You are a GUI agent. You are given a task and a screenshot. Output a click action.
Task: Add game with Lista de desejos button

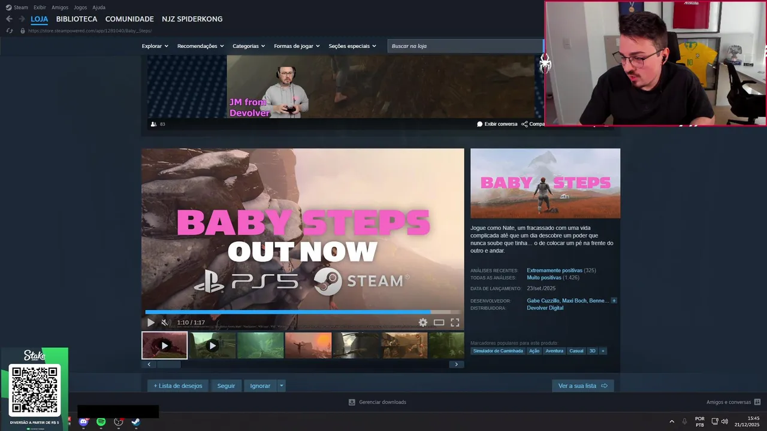pyautogui.click(x=178, y=386)
